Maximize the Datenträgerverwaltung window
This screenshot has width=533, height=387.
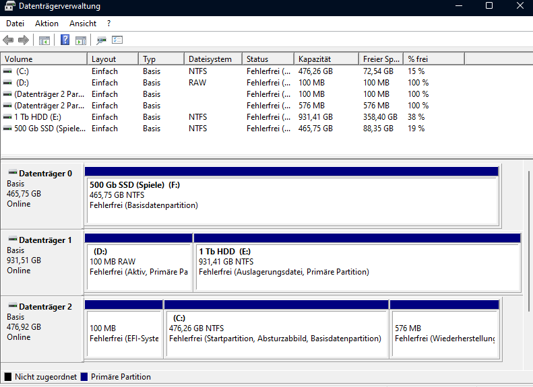point(489,5)
